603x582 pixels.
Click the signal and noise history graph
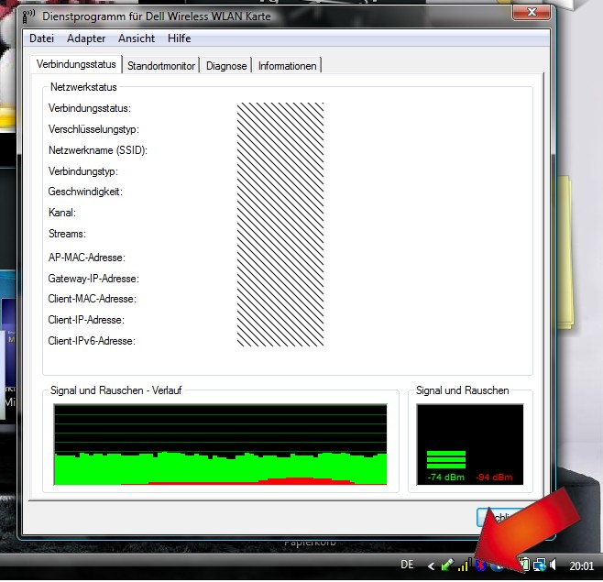tap(220, 445)
